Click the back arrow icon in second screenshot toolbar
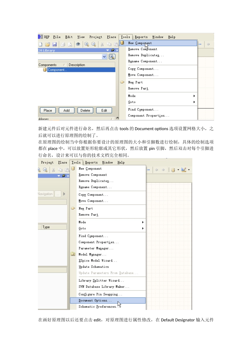 [157, 170]
